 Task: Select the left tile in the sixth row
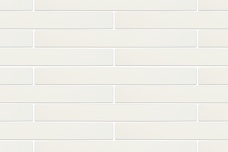(x=56, y=94)
